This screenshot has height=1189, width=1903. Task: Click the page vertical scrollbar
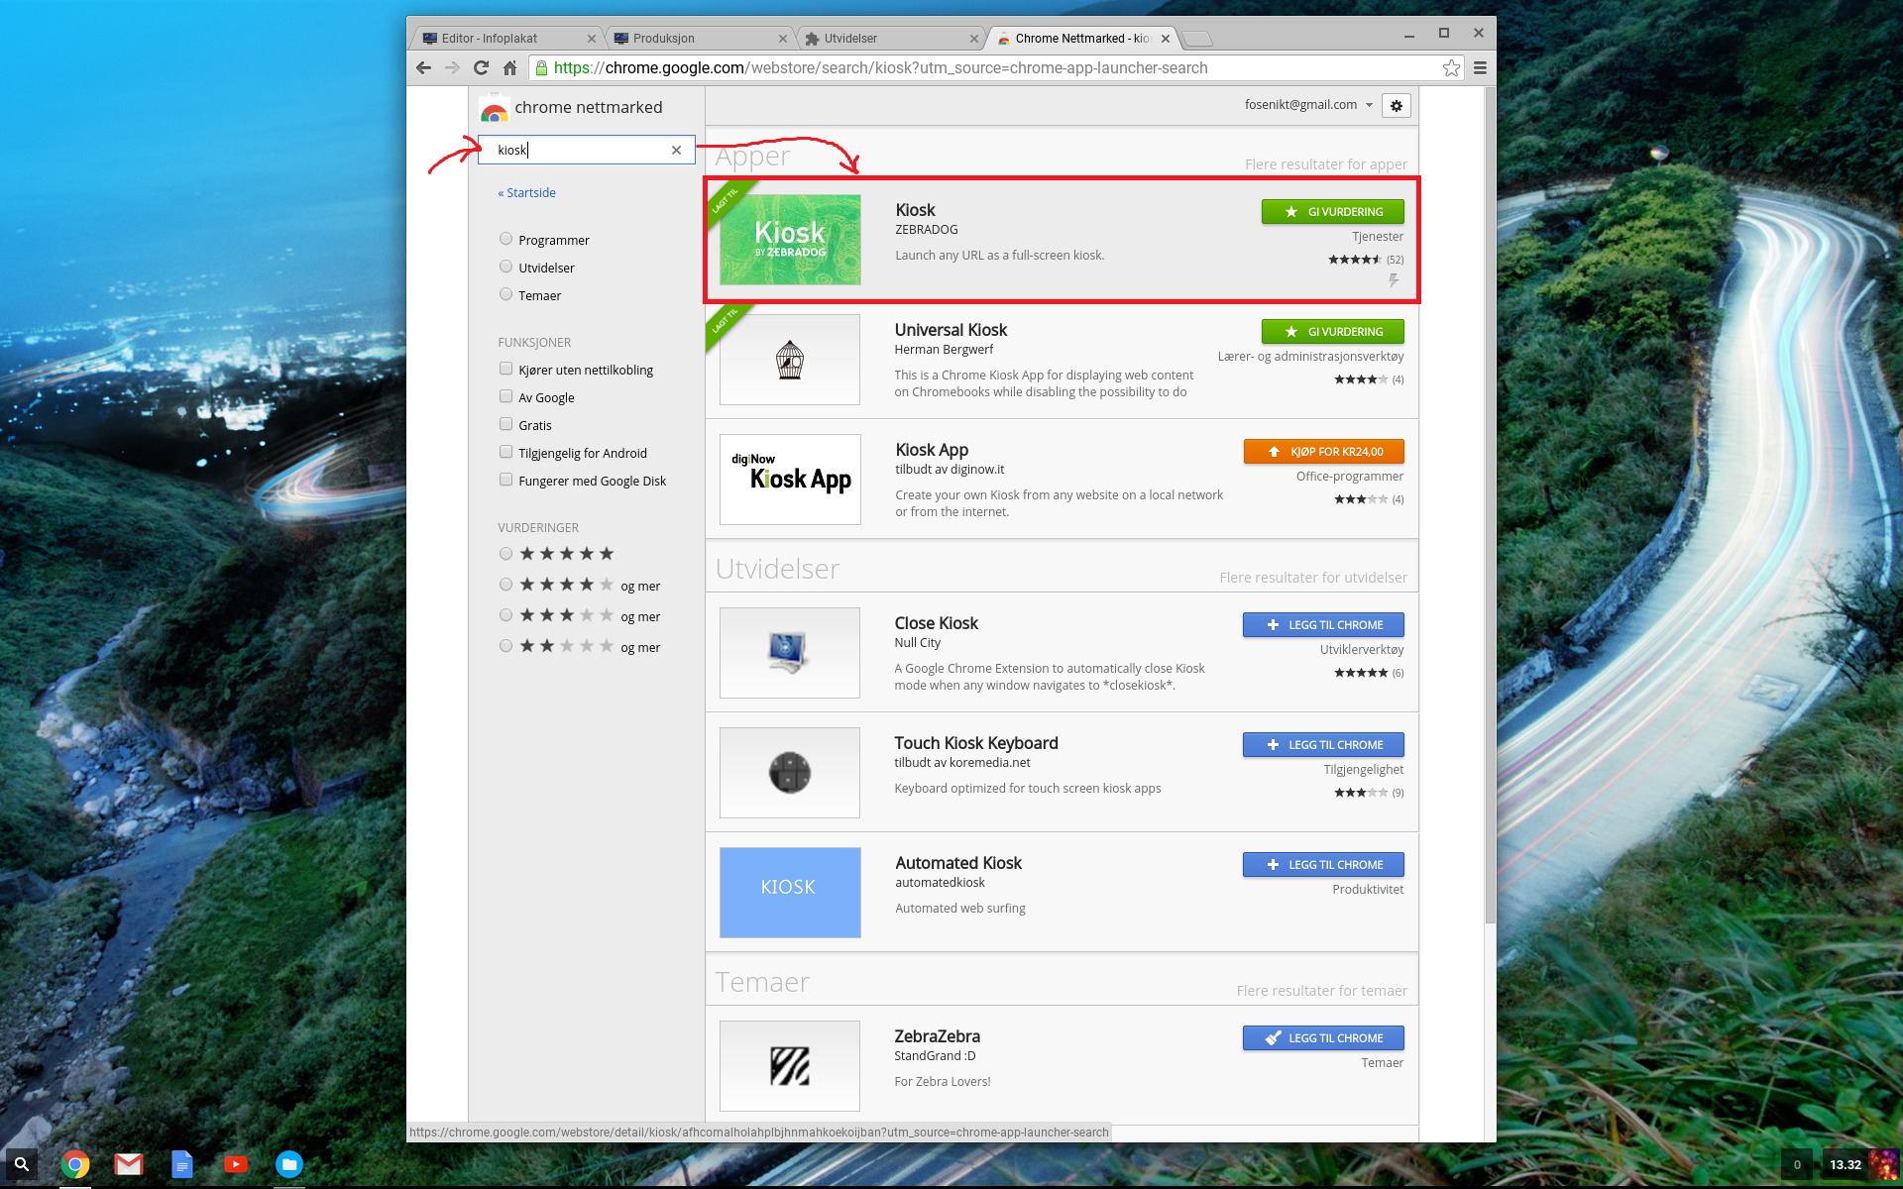(x=1490, y=505)
